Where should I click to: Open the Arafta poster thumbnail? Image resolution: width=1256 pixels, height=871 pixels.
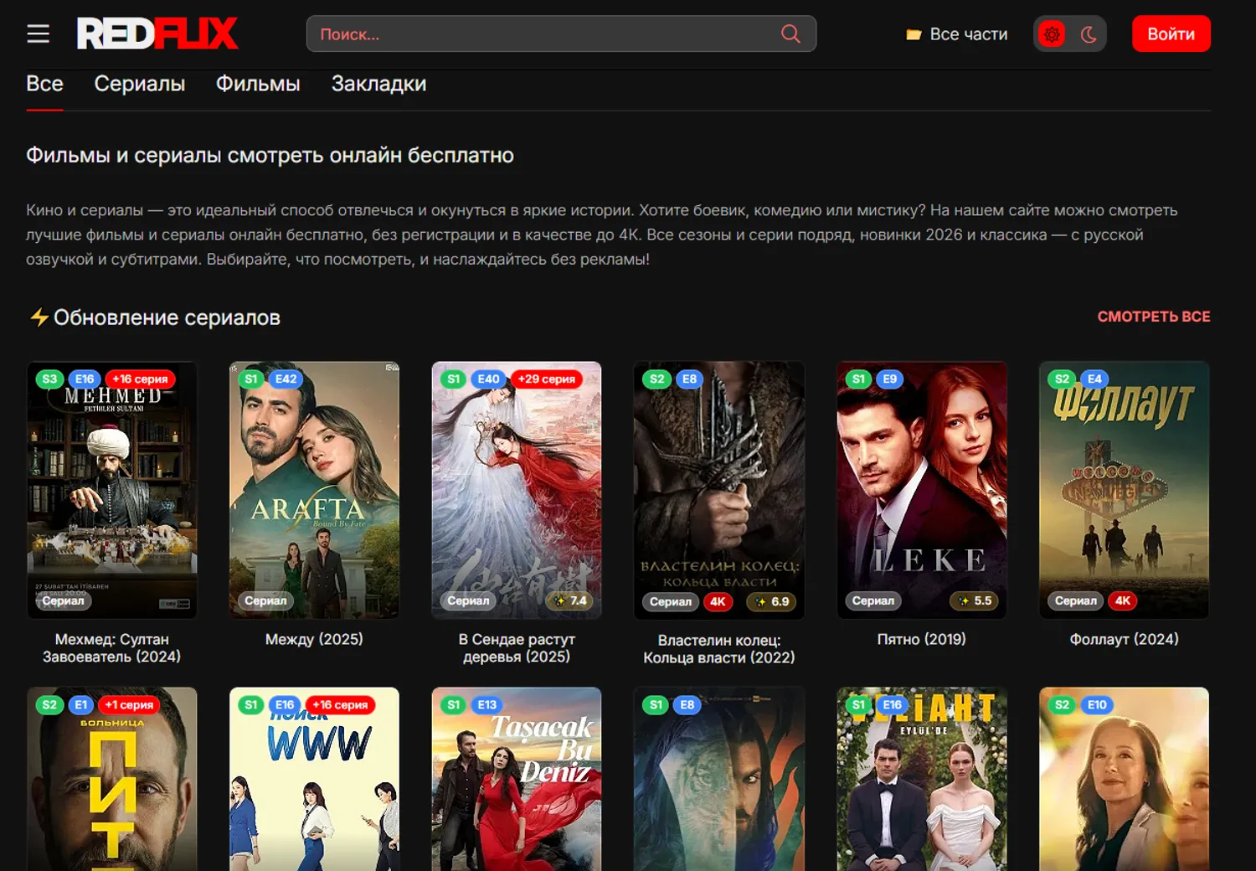(314, 490)
